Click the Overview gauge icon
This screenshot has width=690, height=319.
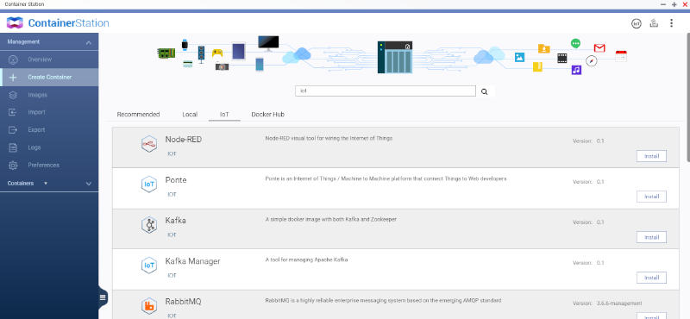click(13, 59)
